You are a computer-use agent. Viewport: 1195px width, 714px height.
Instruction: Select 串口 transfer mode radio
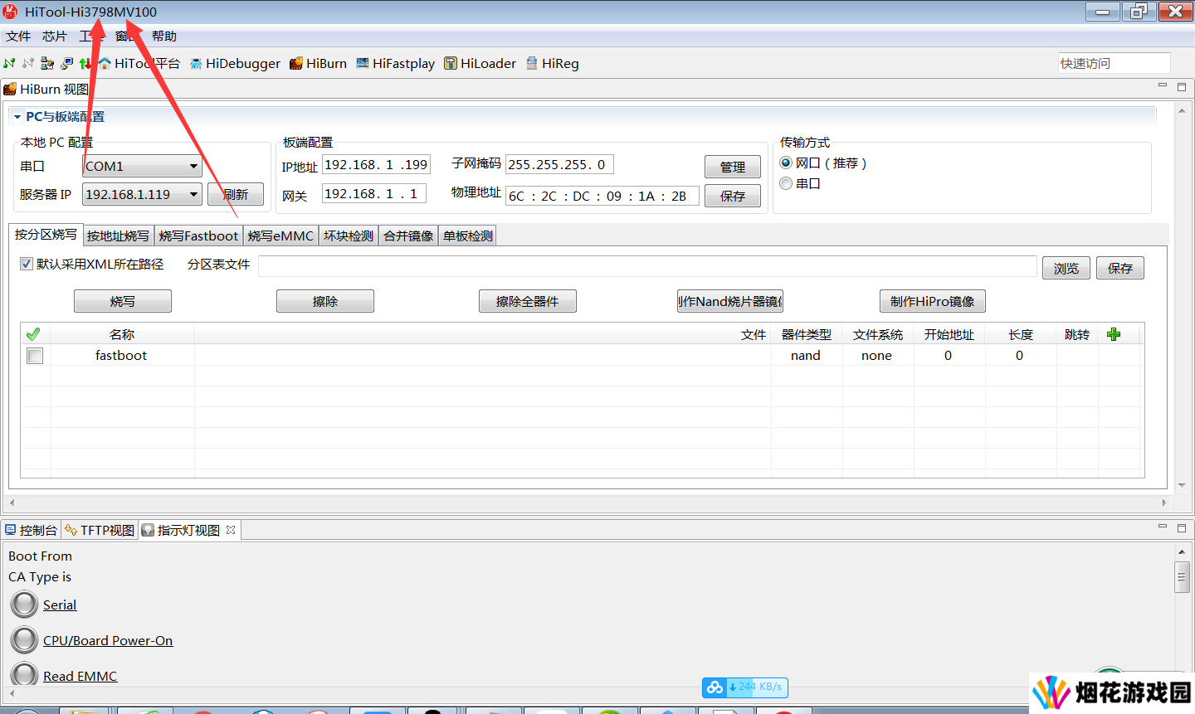786,183
